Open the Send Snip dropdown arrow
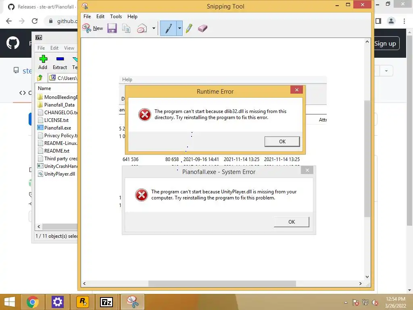This screenshot has width=413, height=310. click(154, 28)
